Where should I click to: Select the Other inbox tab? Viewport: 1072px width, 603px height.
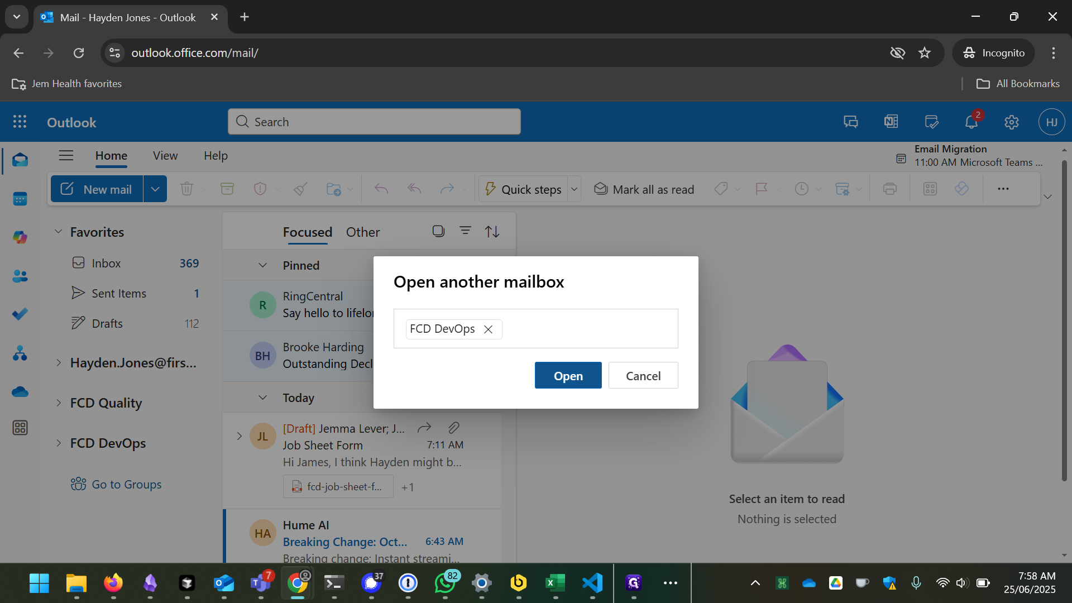(363, 232)
